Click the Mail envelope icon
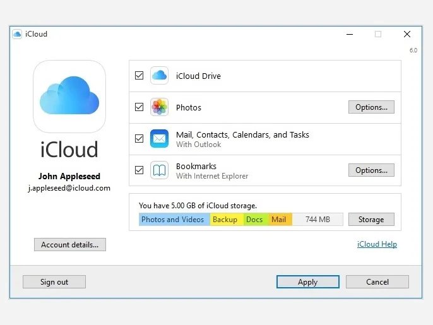Screen dimensions: 433x325 click(159, 138)
